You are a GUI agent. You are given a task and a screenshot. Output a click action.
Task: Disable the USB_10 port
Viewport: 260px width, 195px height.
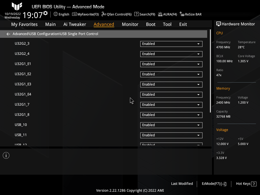pos(171,125)
